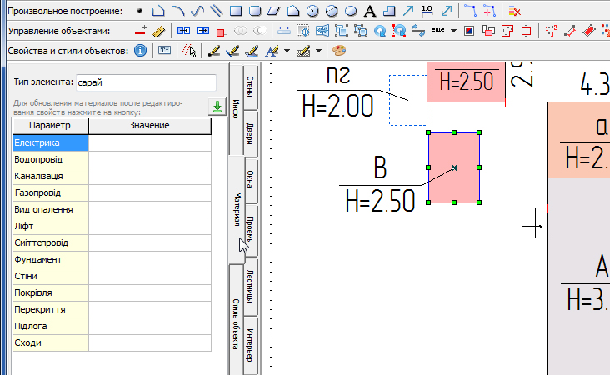Viewport: 610px width, 375px height.
Task: Select the Електрика parameter row
Action: click(50, 142)
